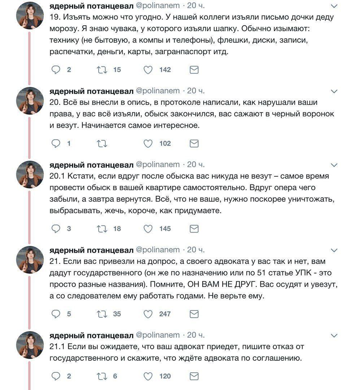Viewport: 352px width, 390px height.
Task: Click author avatar beside tweet 21
Action: [30, 260]
